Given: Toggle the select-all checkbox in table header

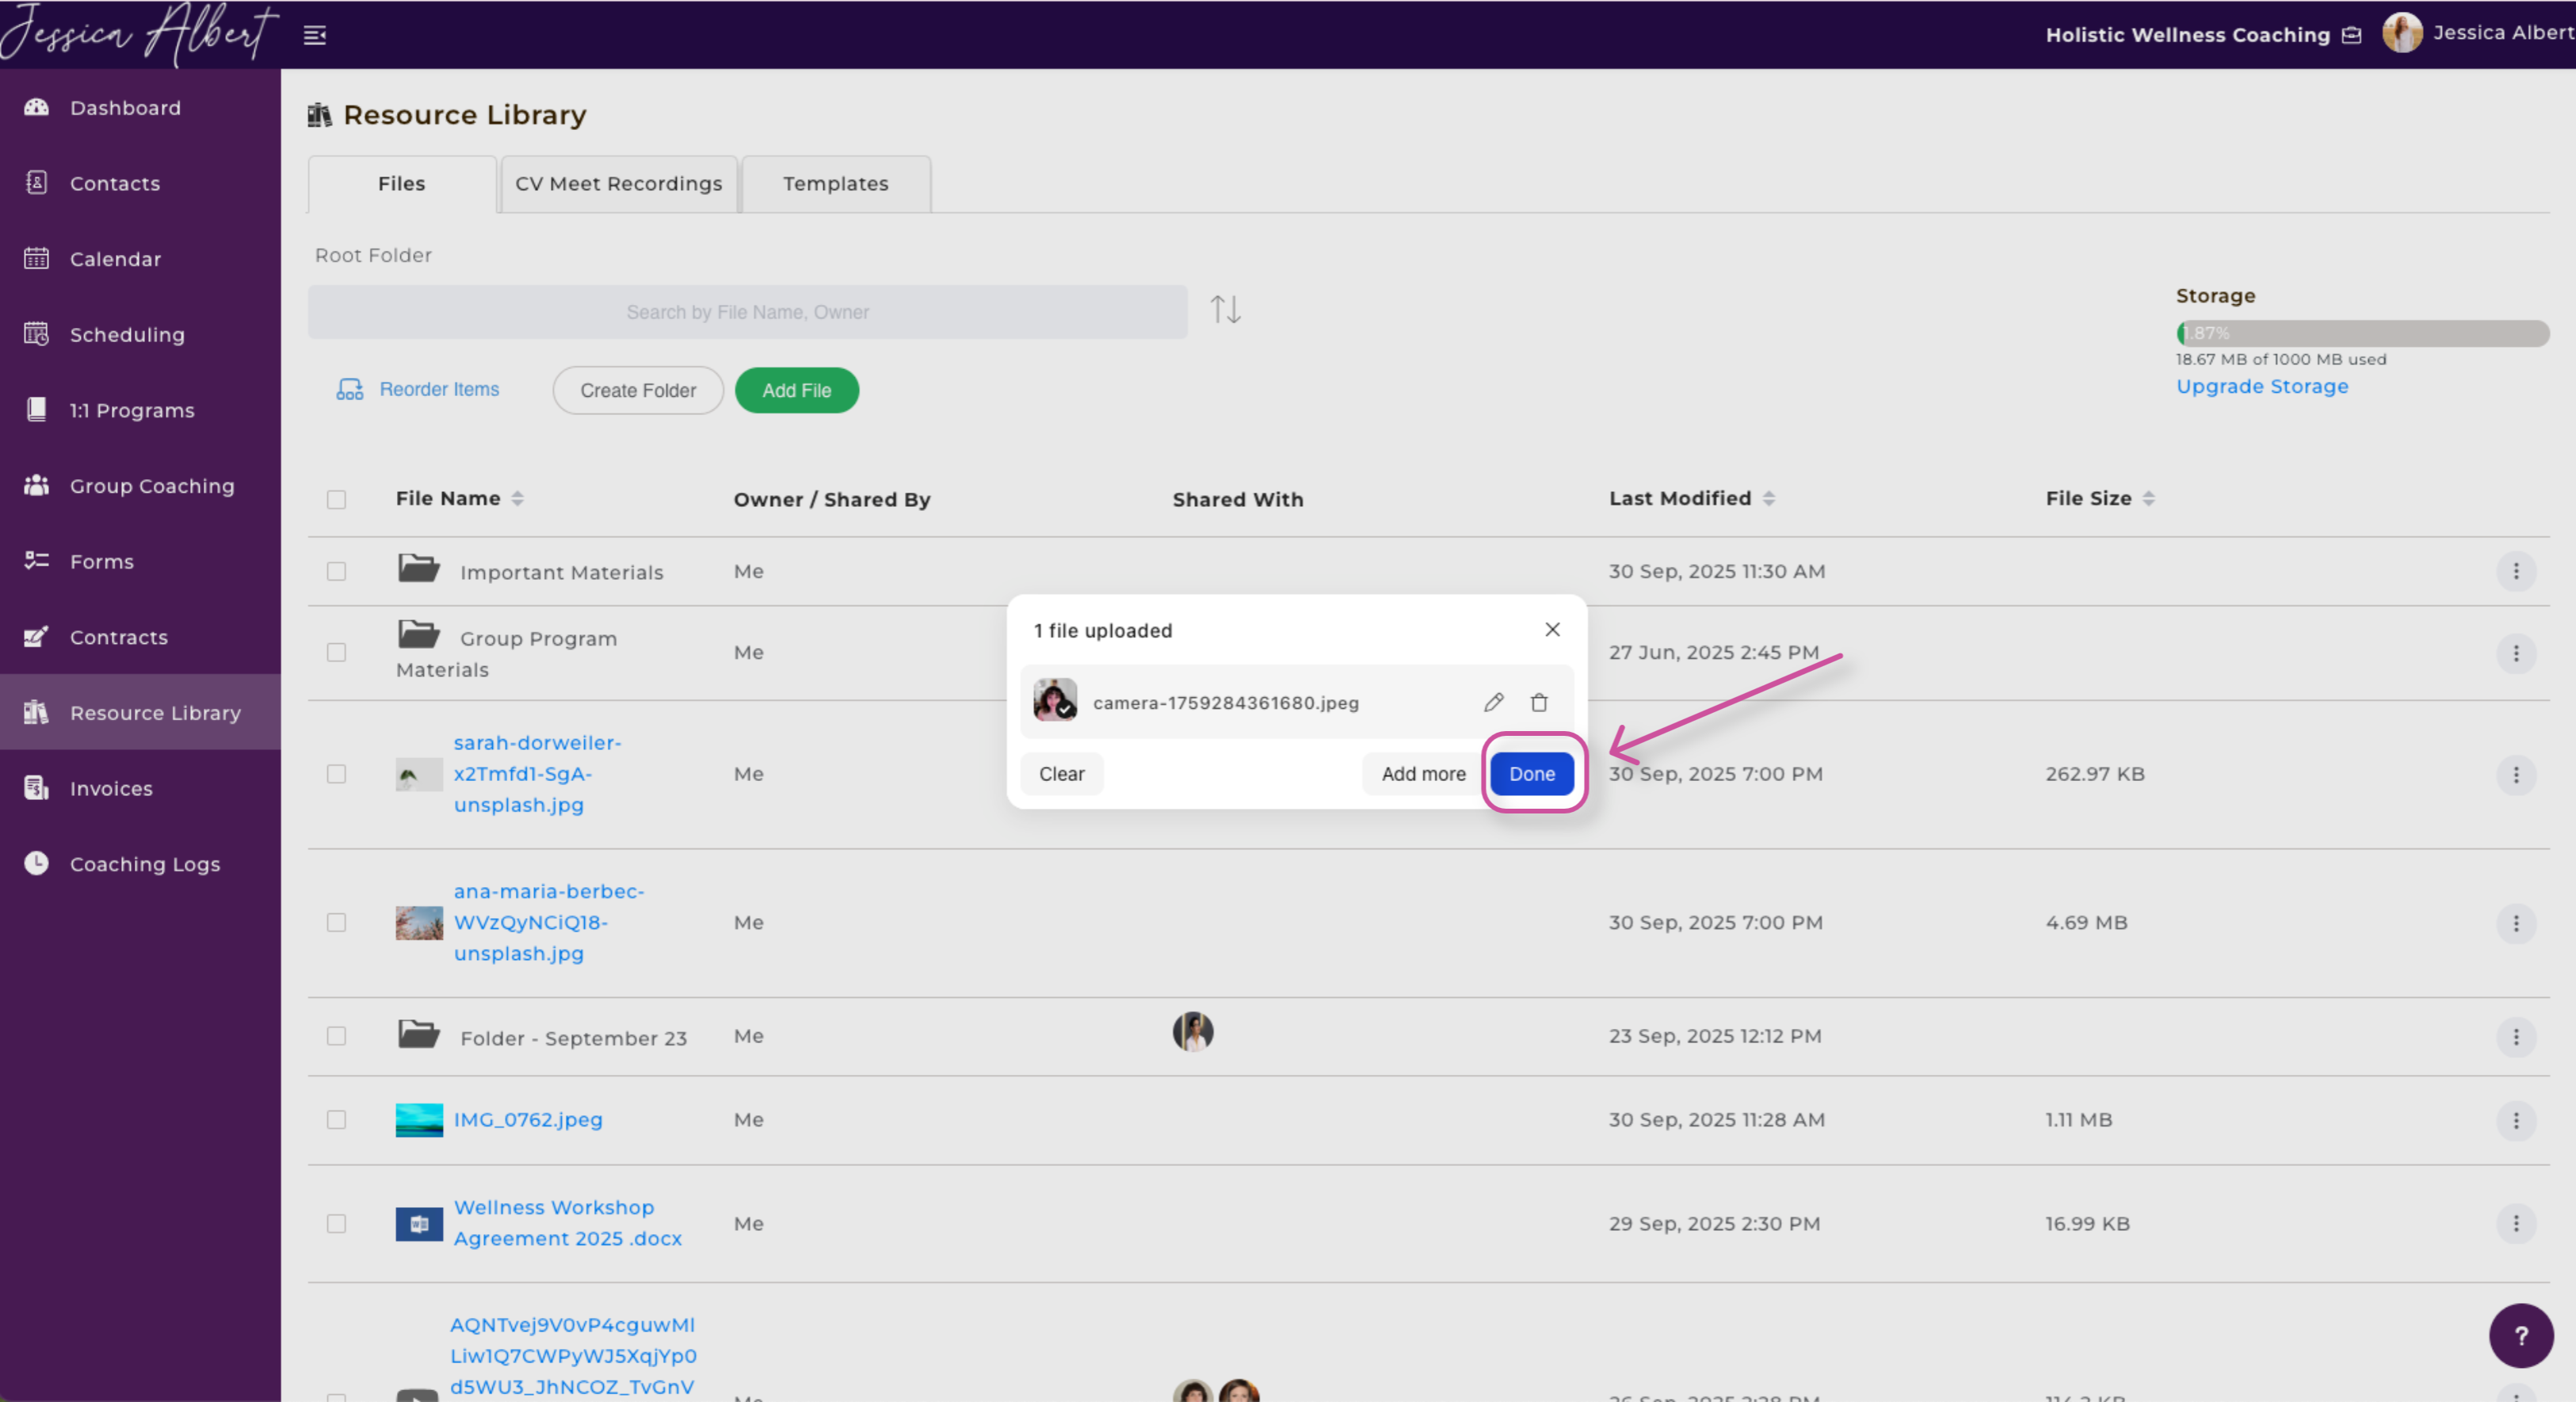Looking at the screenshot, I should point(337,499).
